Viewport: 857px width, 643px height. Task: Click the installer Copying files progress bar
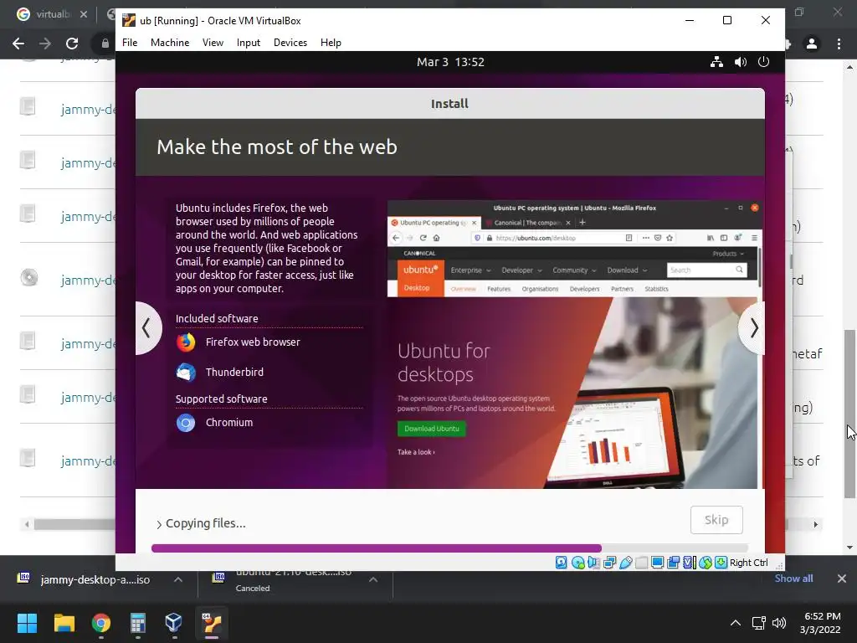(x=449, y=548)
